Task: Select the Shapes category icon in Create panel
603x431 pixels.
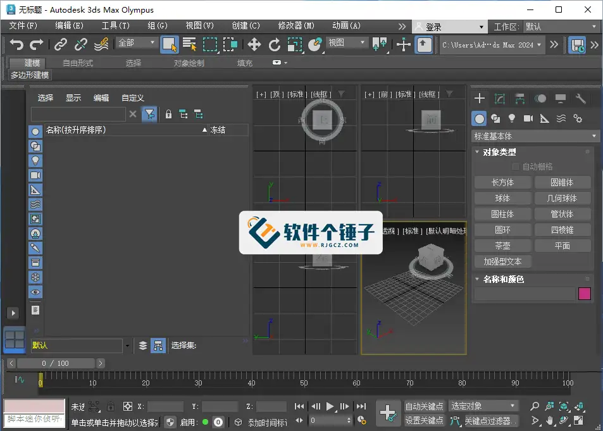Action: 497,118
